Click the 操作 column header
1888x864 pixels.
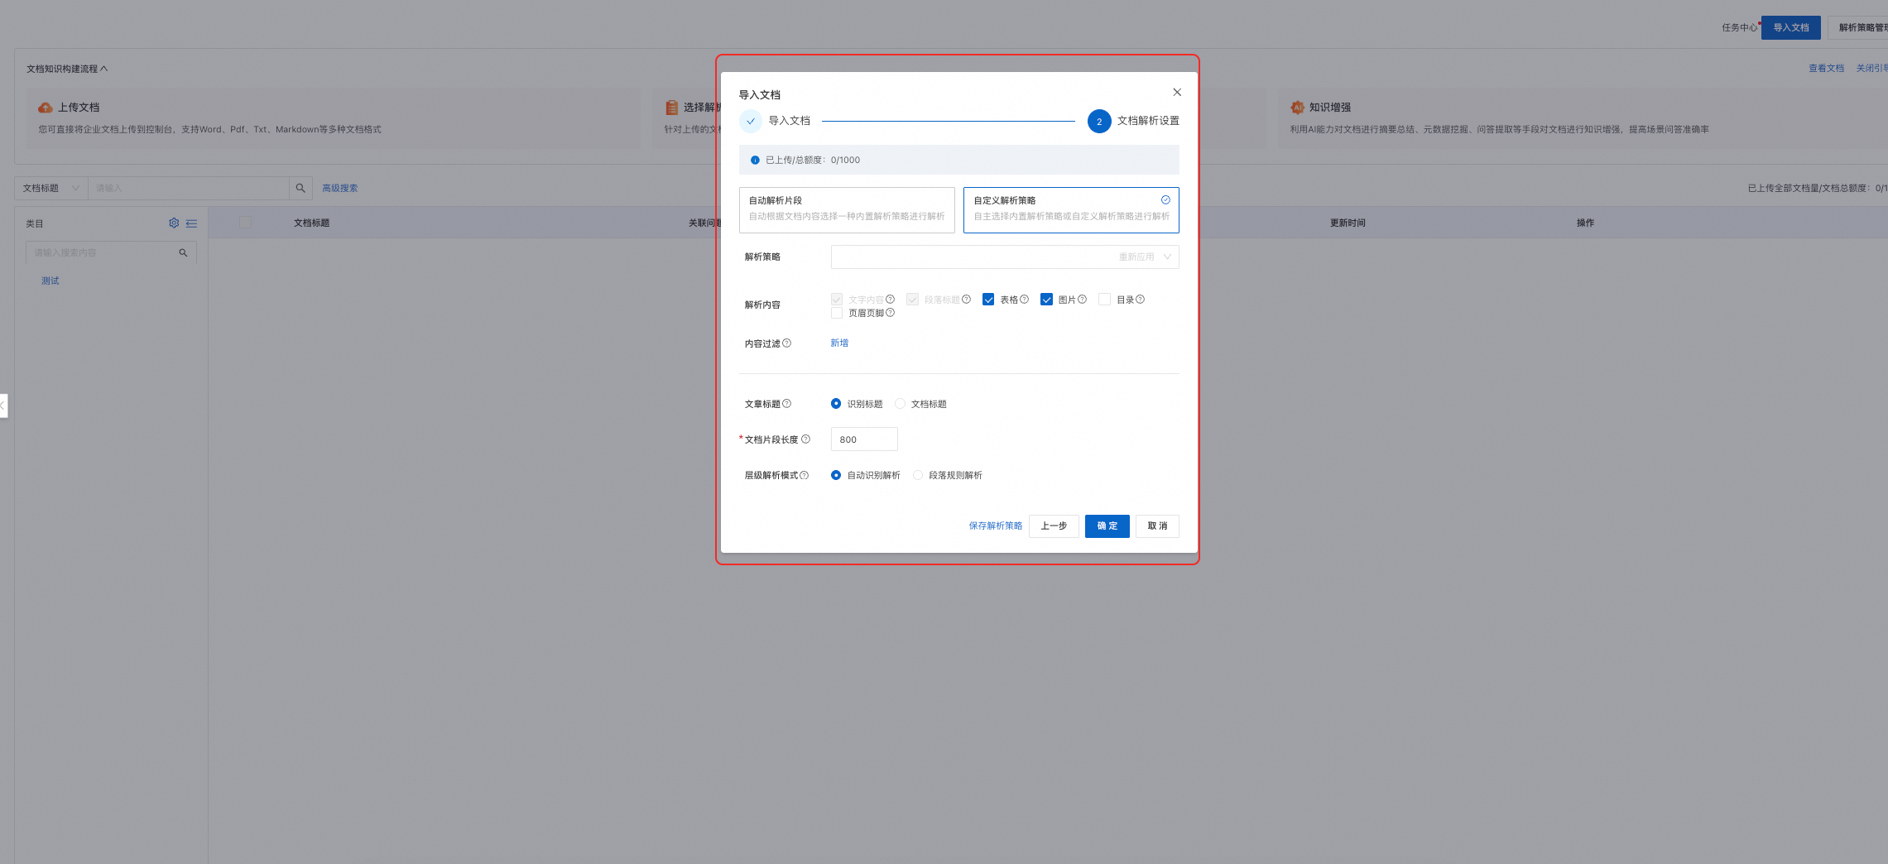click(x=1585, y=223)
